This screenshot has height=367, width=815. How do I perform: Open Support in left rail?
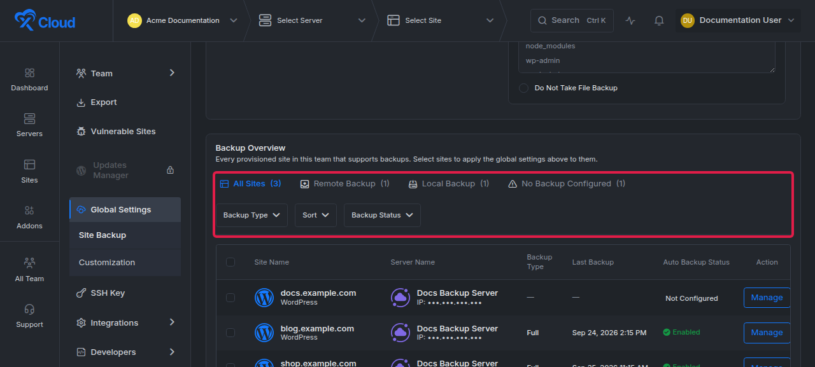pos(29,316)
